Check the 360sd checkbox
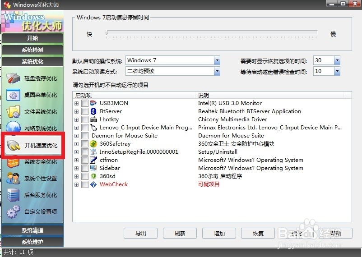This screenshot has height=257, width=362. click(x=85, y=176)
